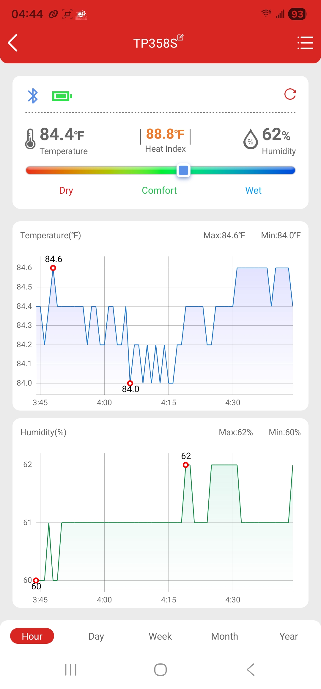Open Android recent apps button
Image resolution: width=321 pixels, height=689 pixels.
pos(71,670)
